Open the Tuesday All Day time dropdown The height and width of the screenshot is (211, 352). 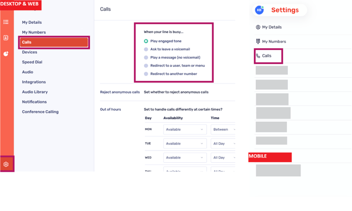click(x=223, y=143)
